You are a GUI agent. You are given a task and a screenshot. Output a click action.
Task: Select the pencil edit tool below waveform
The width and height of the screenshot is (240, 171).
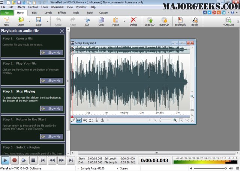point(73,120)
